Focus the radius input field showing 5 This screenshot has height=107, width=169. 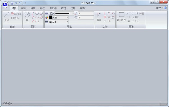[86, 18]
